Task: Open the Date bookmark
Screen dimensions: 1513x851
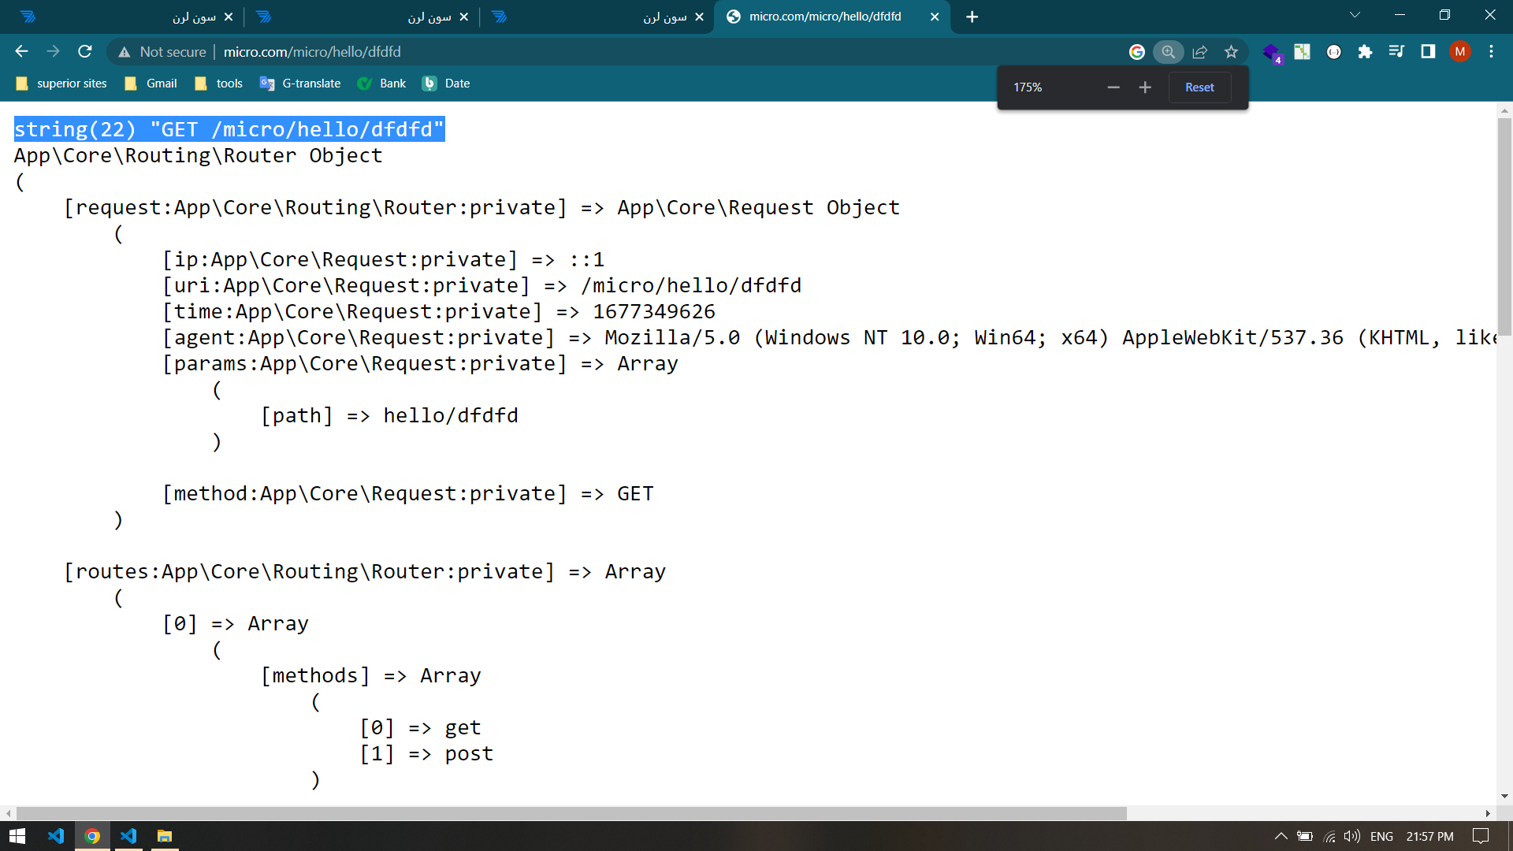Action: tap(446, 84)
